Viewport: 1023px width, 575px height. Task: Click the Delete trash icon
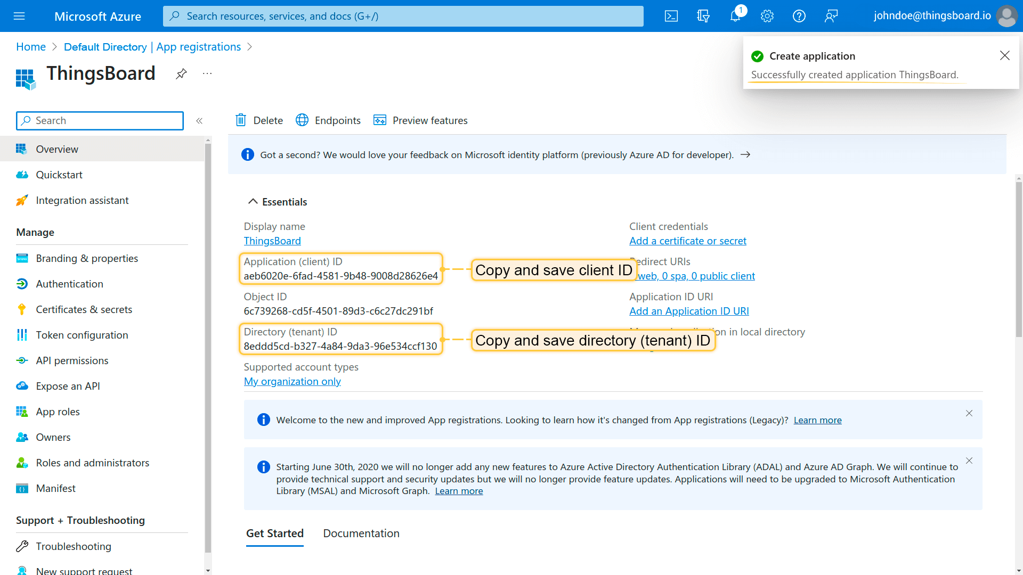pos(241,120)
